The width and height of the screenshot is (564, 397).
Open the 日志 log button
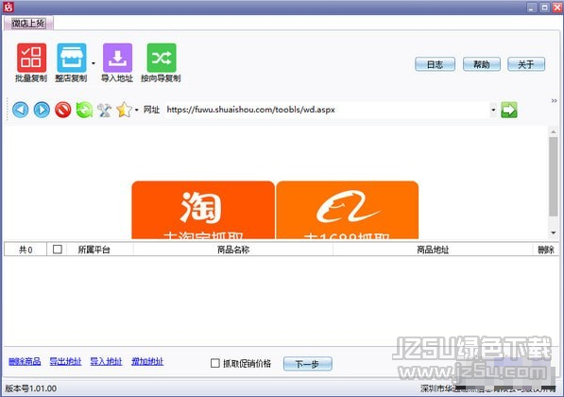(x=435, y=64)
